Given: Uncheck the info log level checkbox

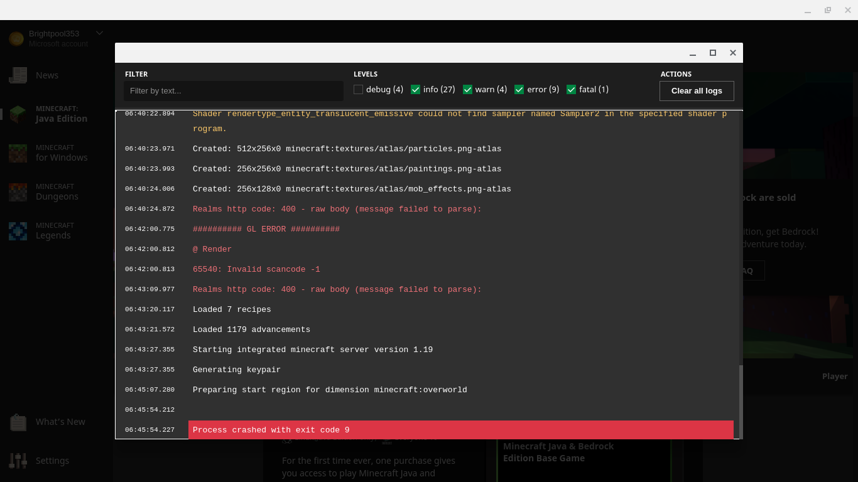Looking at the screenshot, I should 415,90.
